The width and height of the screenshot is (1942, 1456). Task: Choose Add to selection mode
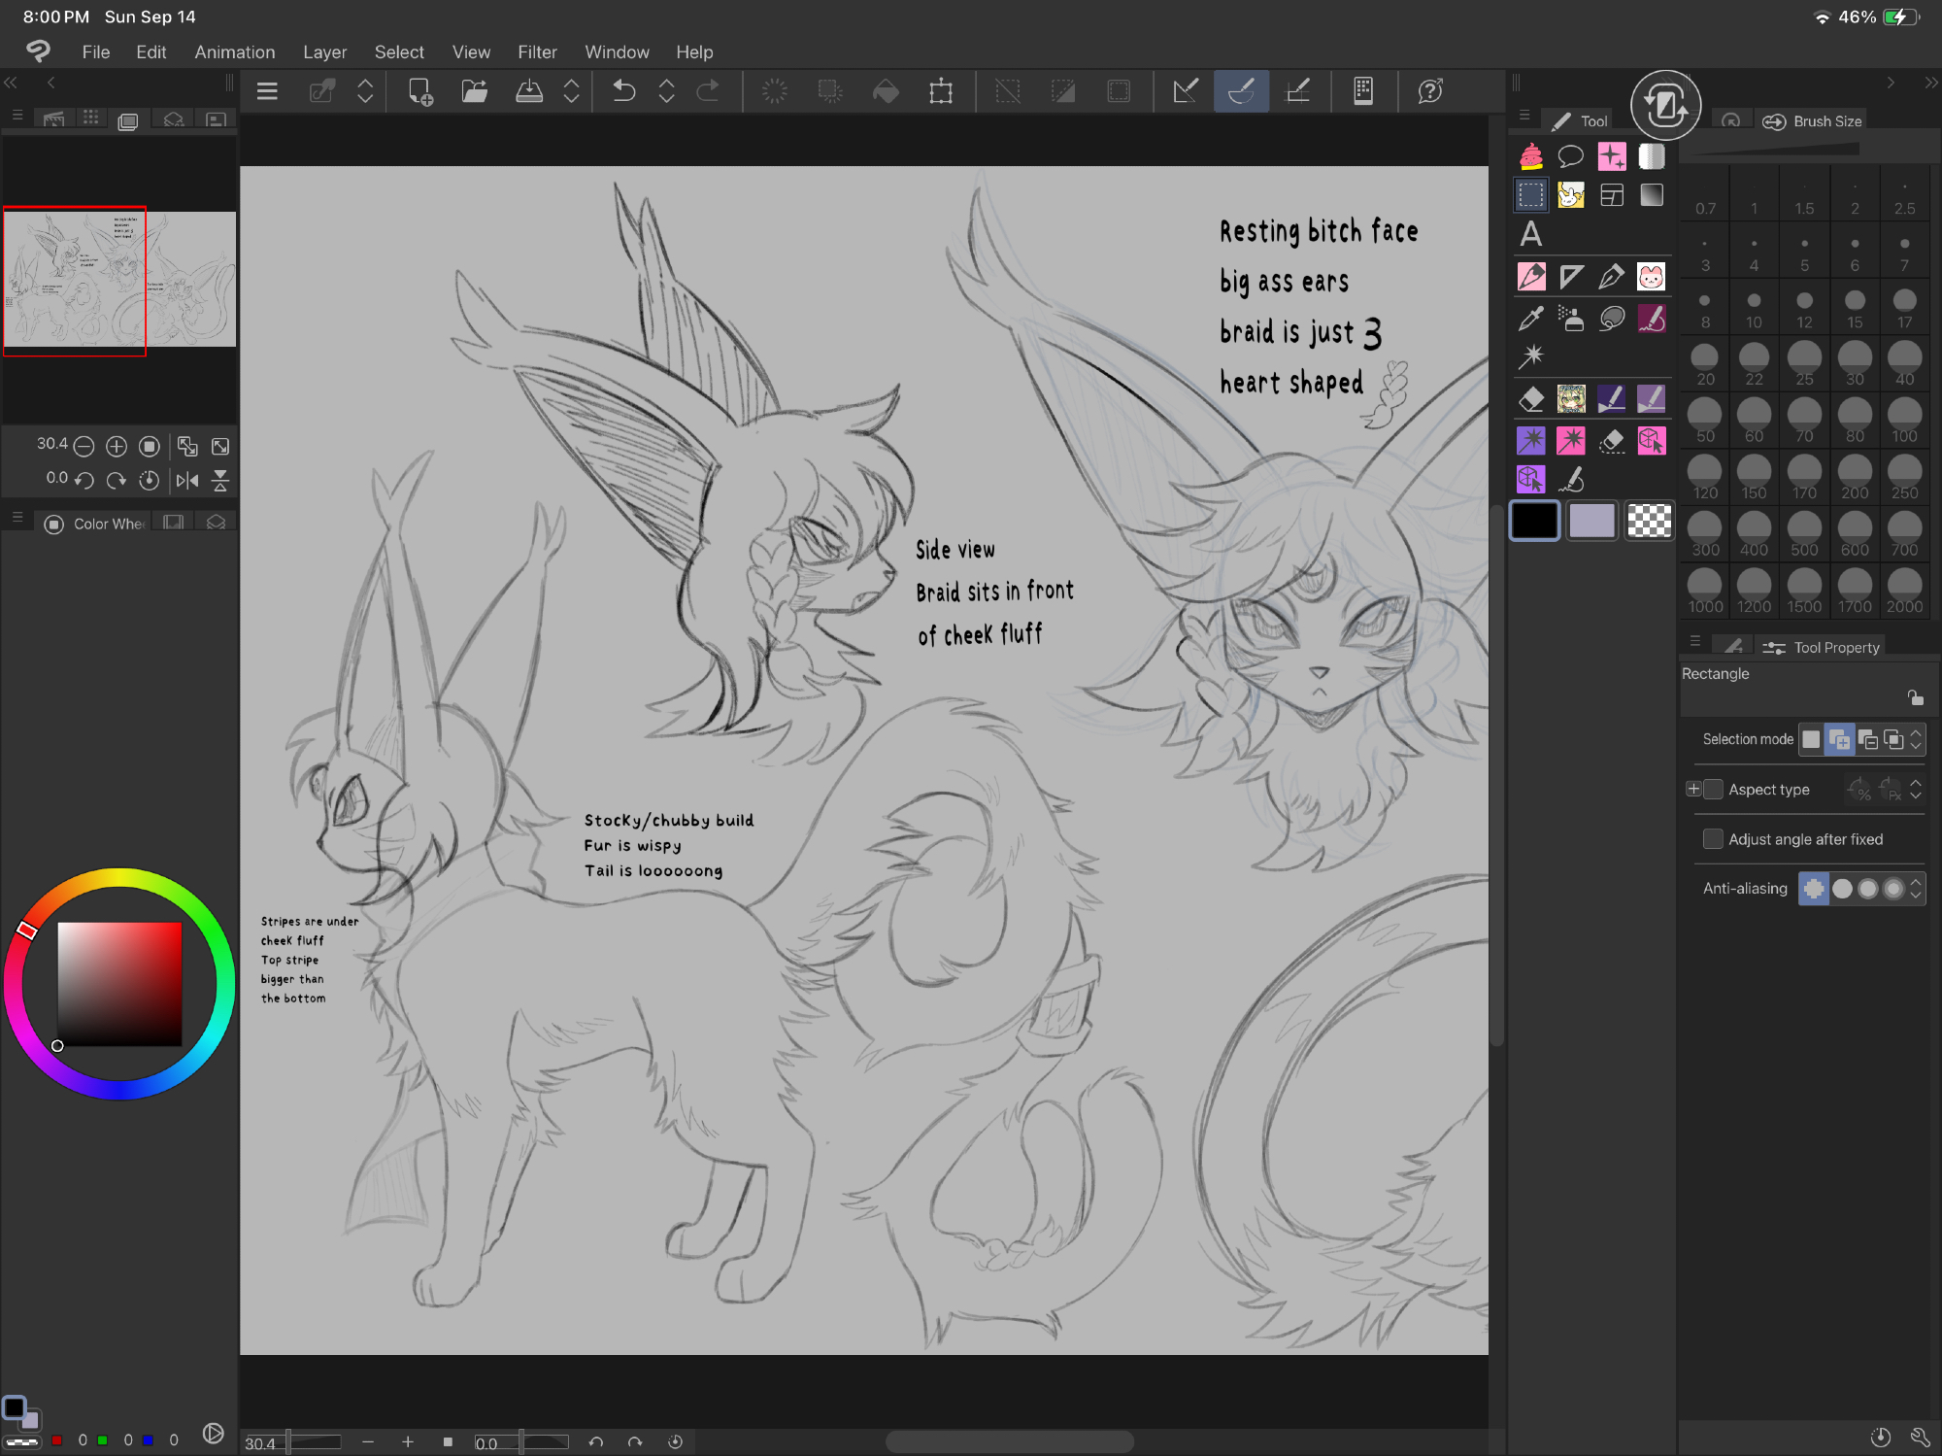[1839, 739]
